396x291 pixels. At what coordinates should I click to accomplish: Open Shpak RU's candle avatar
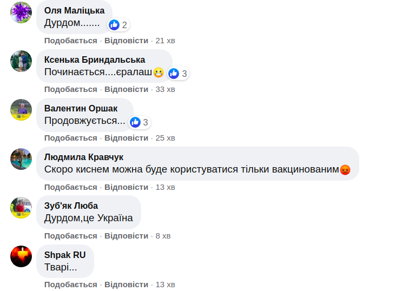[x=21, y=256]
